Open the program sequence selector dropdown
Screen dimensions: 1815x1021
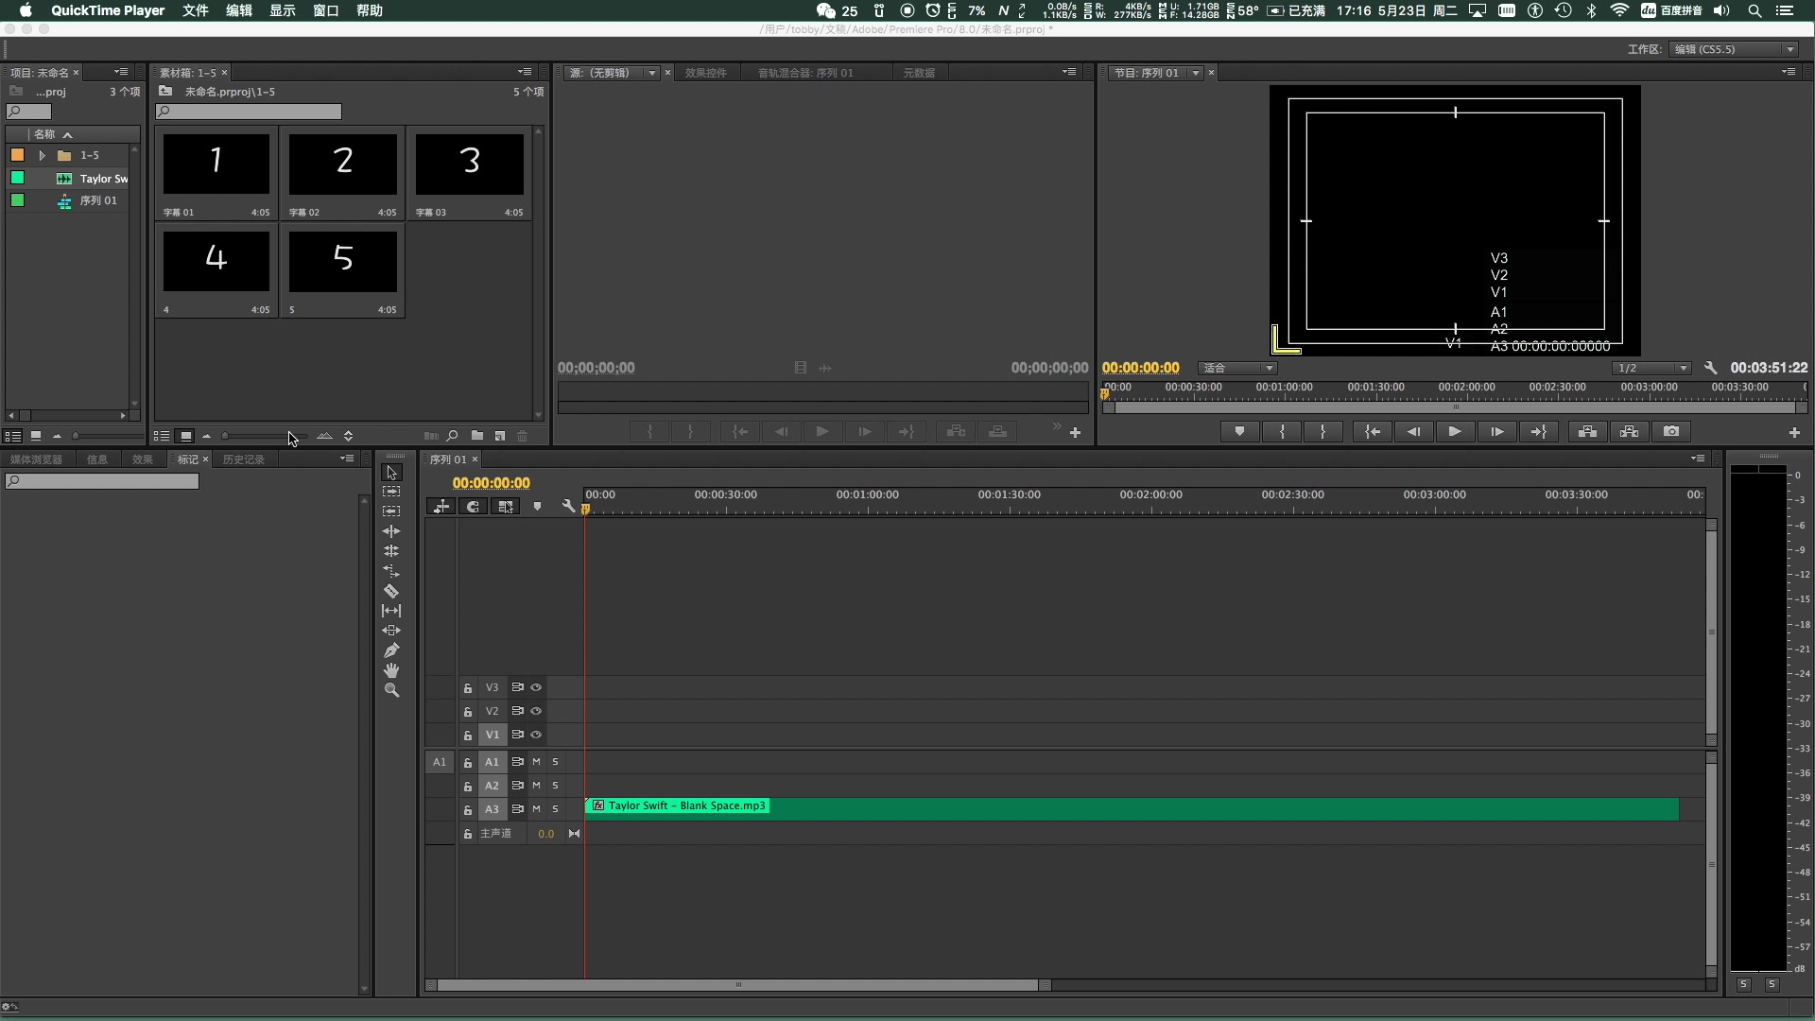[x=1196, y=73]
